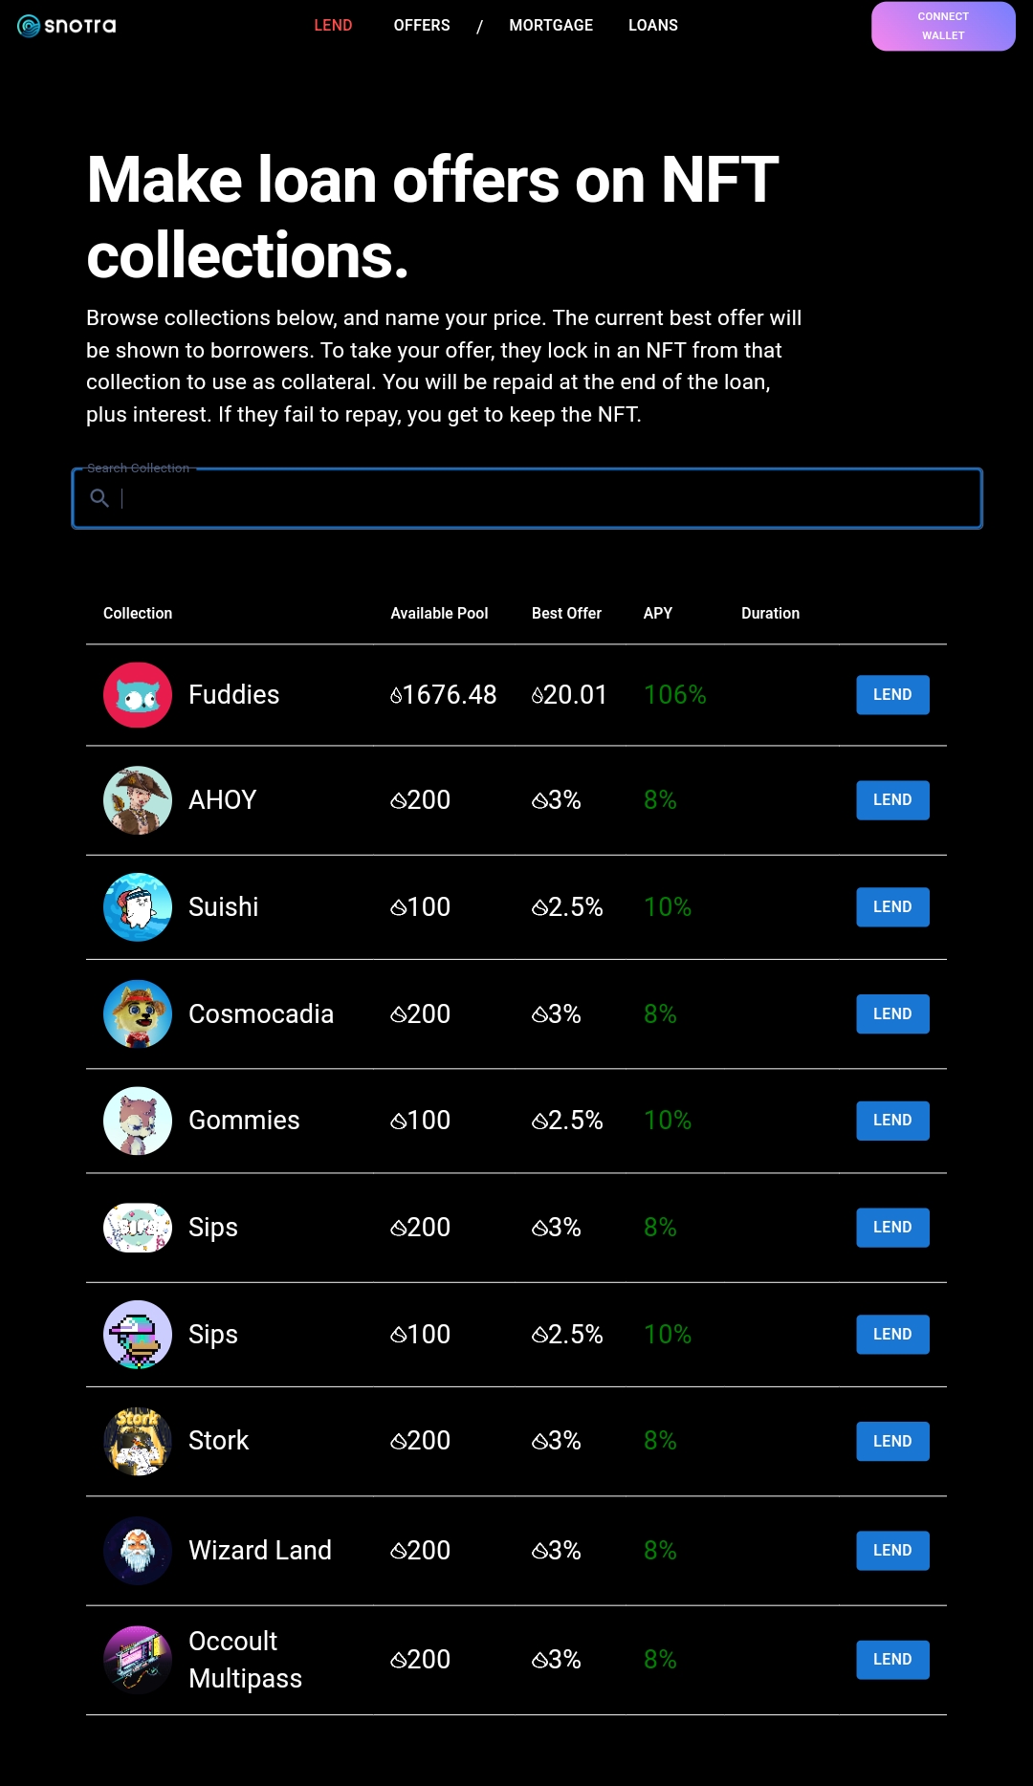Viewport: 1033px width, 1786px height.
Task: Click the Cosmocadia collection avatar
Action: (137, 1013)
